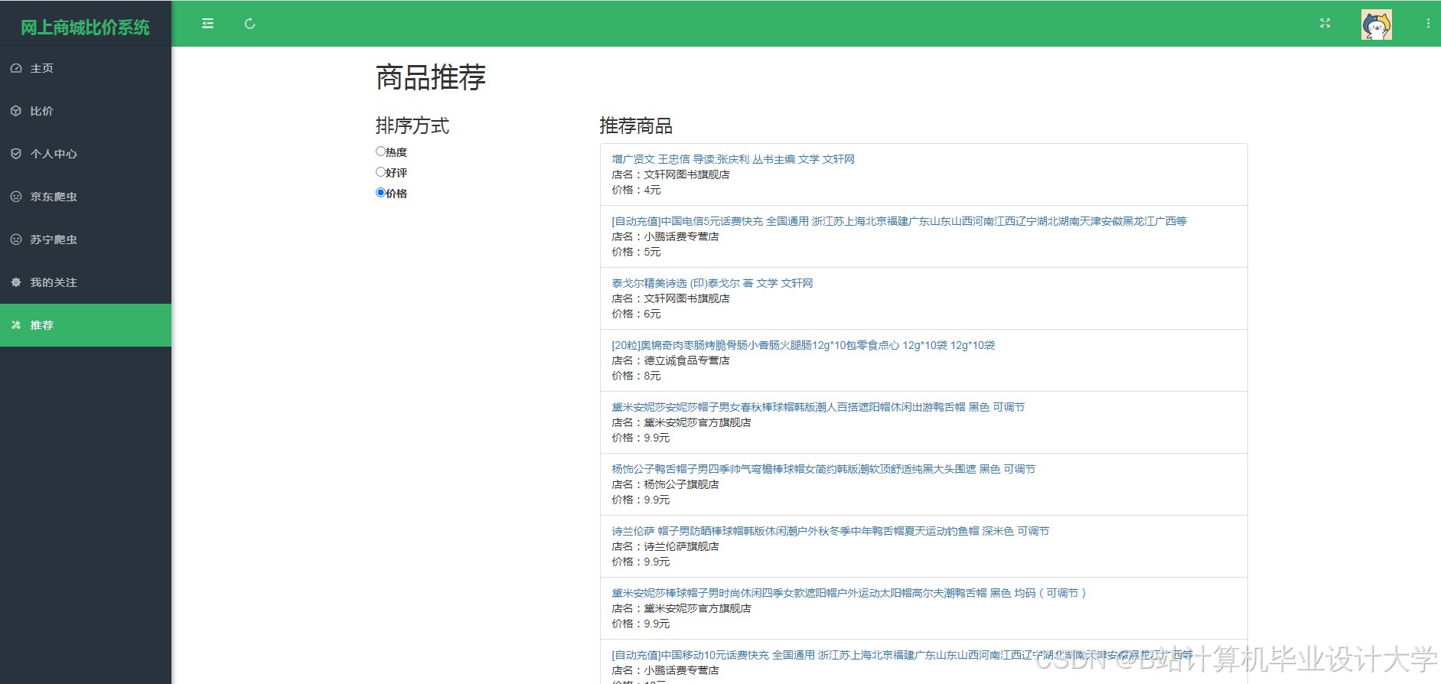Open the 泰戈尔精美诗选 product link
Screen dimensions: 1441x684
(x=712, y=283)
